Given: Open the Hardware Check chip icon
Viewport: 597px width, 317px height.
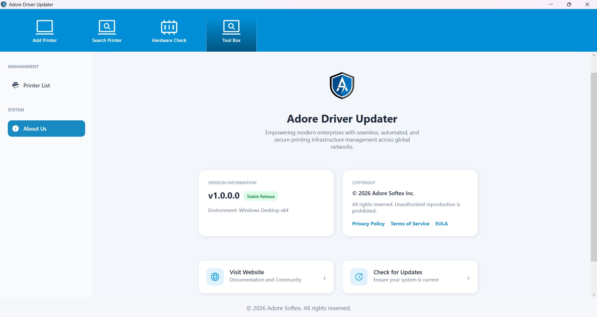Looking at the screenshot, I should click(x=169, y=27).
